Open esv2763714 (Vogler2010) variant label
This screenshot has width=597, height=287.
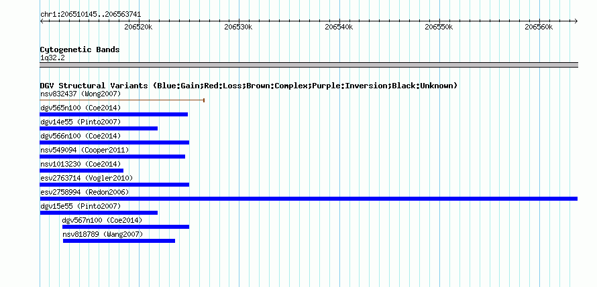coord(87,178)
